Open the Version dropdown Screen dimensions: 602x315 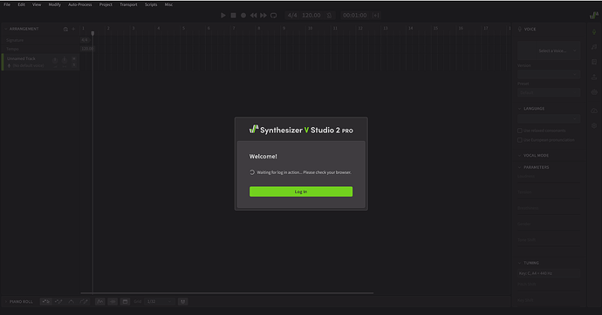click(549, 74)
